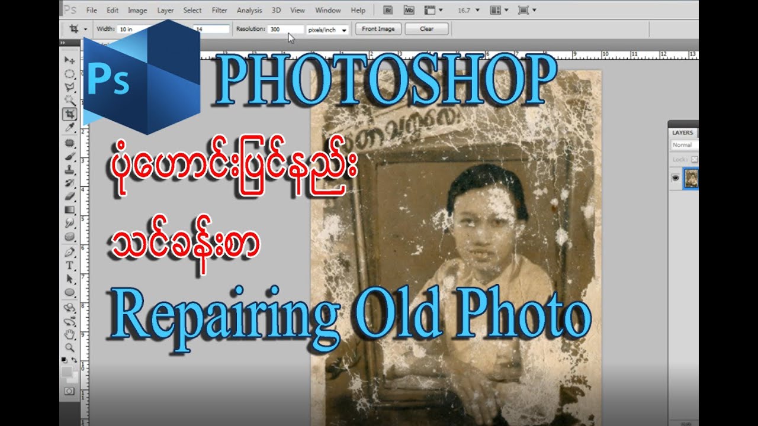758x426 pixels.
Task: Select the Spot Healing Brush tool
Action: click(x=70, y=143)
